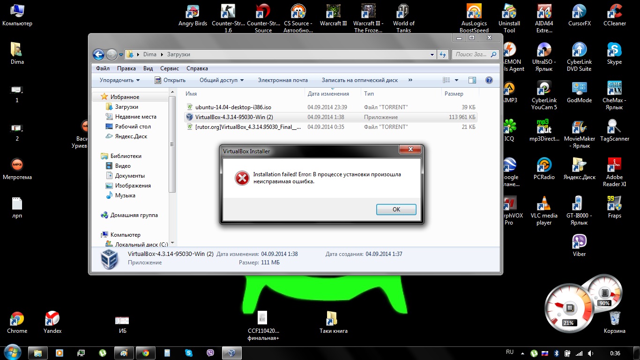Select Яндекс.Диск in the Favorites sidebar

click(131, 136)
